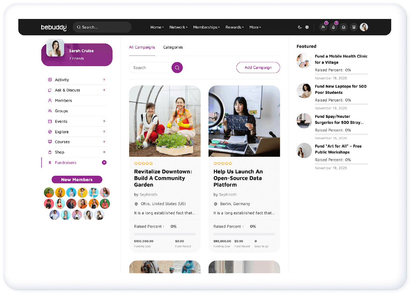Open the Network dropdown menu
Image resolution: width=414 pixels, height=297 pixels.
(x=179, y=27)
